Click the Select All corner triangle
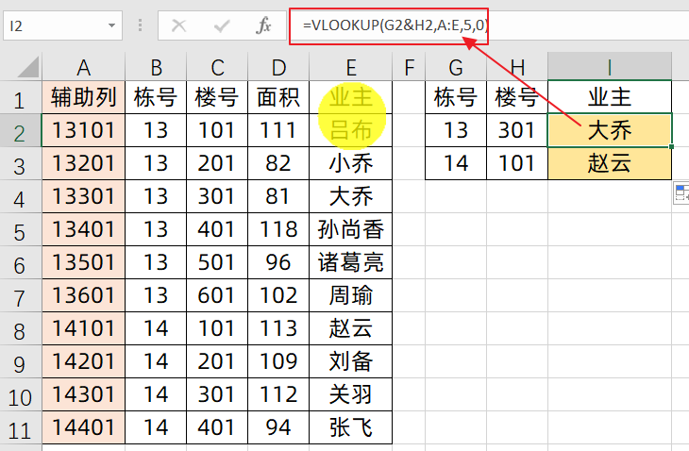Viewport: 689px width, 451px height. pyautogui.click(x=26, y=66)
